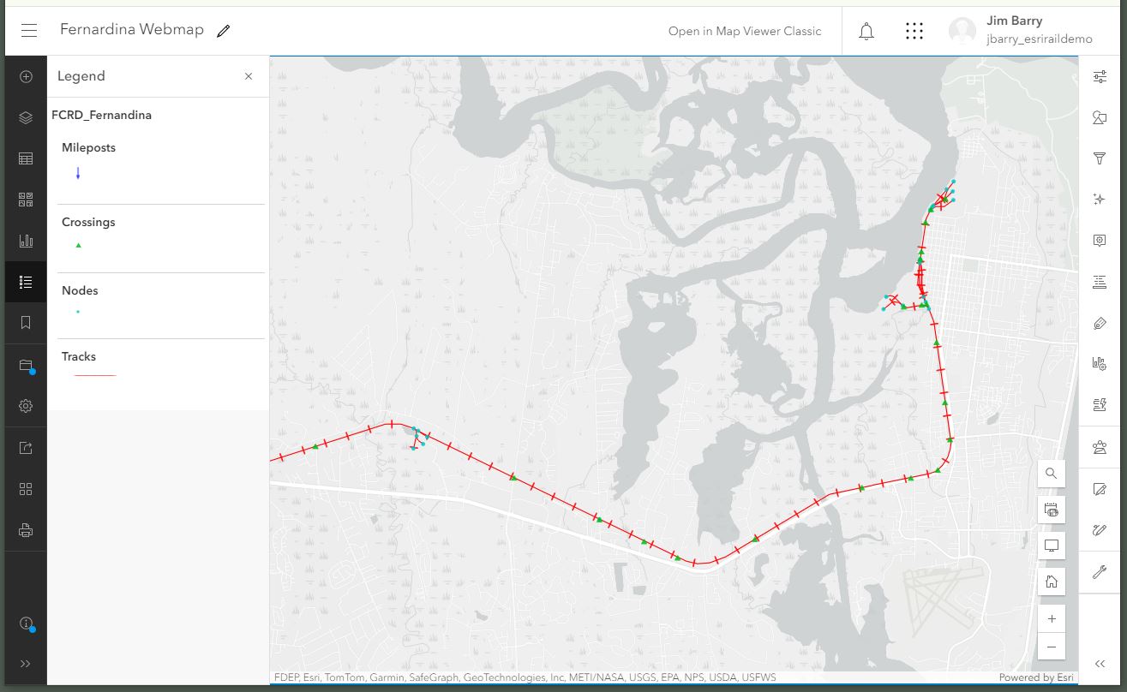Open the map Search tool
This screenshot has height=692, width=1127.
coord(1051,473)
